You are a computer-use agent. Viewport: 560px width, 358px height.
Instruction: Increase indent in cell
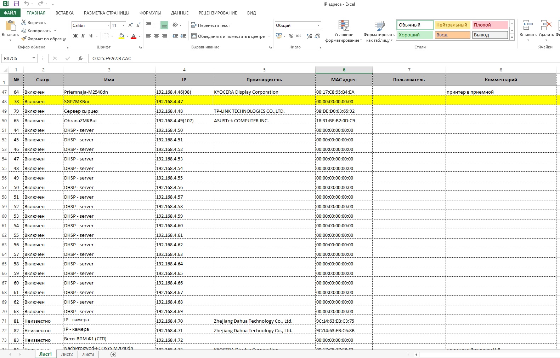point(183,36)
